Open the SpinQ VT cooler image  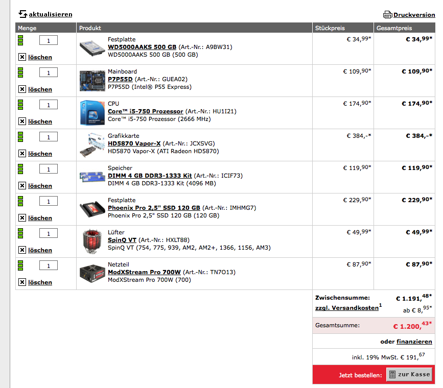pos(92,241)
